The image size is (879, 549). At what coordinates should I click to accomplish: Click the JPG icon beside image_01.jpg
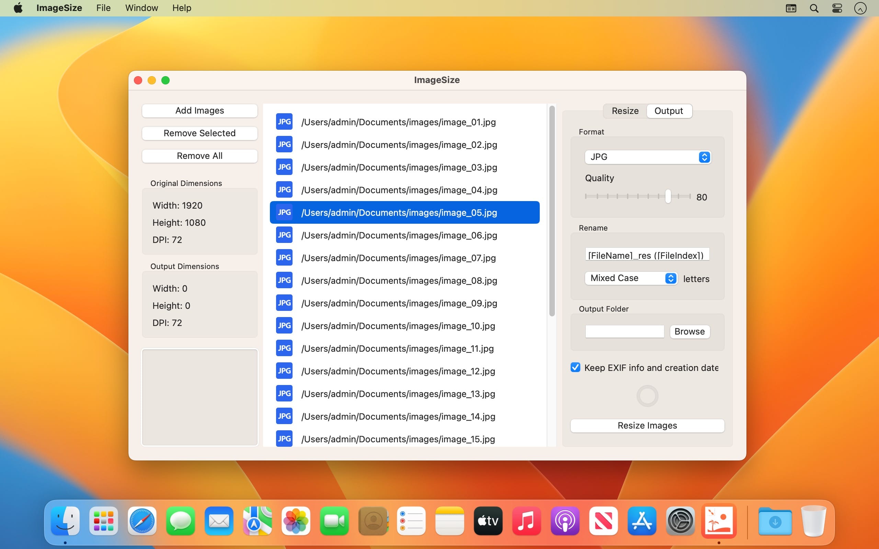pyautogui.click(x=284, y=122)
